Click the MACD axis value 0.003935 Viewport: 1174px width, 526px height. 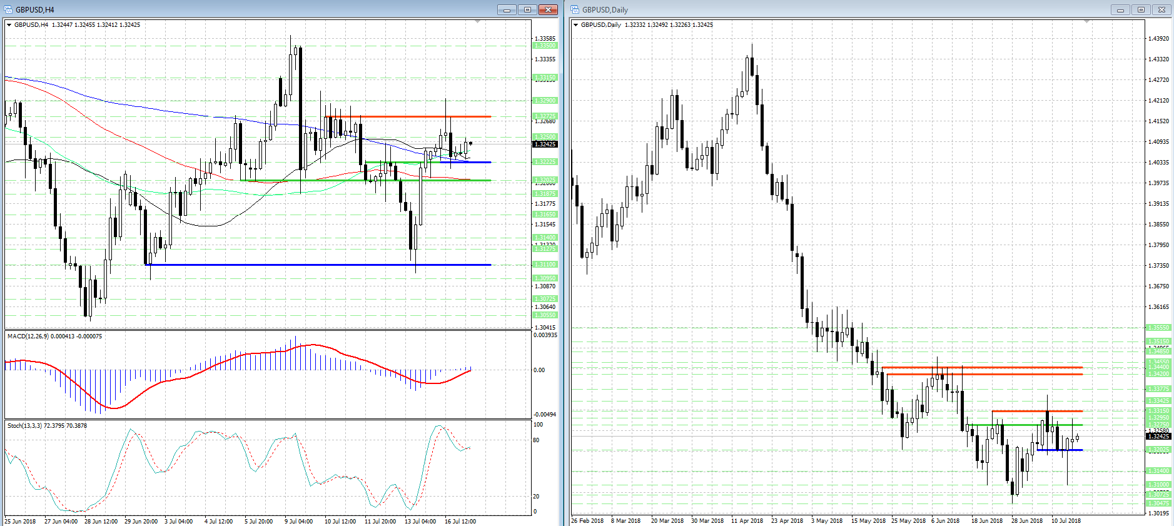point(545,335)
